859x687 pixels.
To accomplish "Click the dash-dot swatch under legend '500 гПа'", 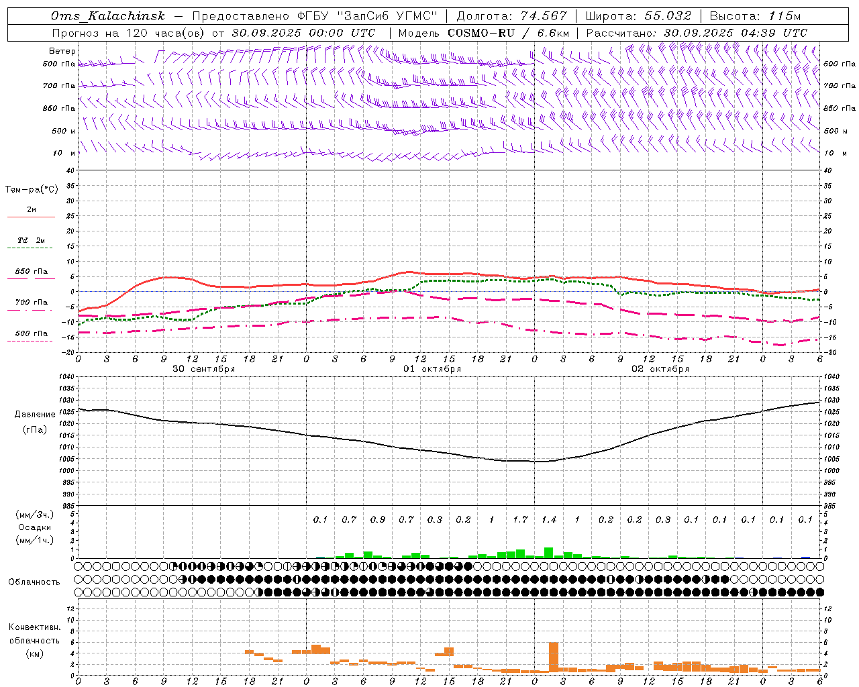I will pos(30,341).
